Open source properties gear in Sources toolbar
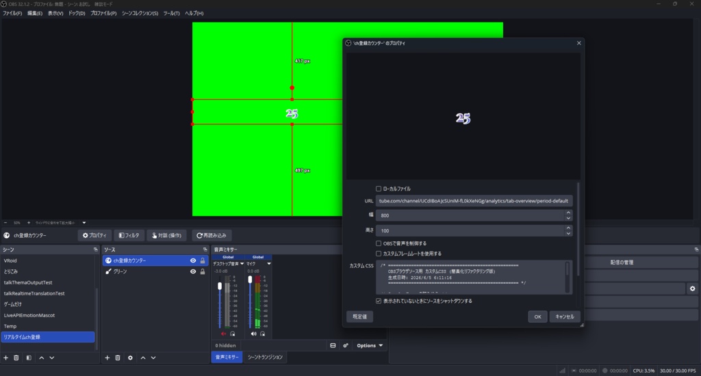701x376 pixels. click(130, 358)
